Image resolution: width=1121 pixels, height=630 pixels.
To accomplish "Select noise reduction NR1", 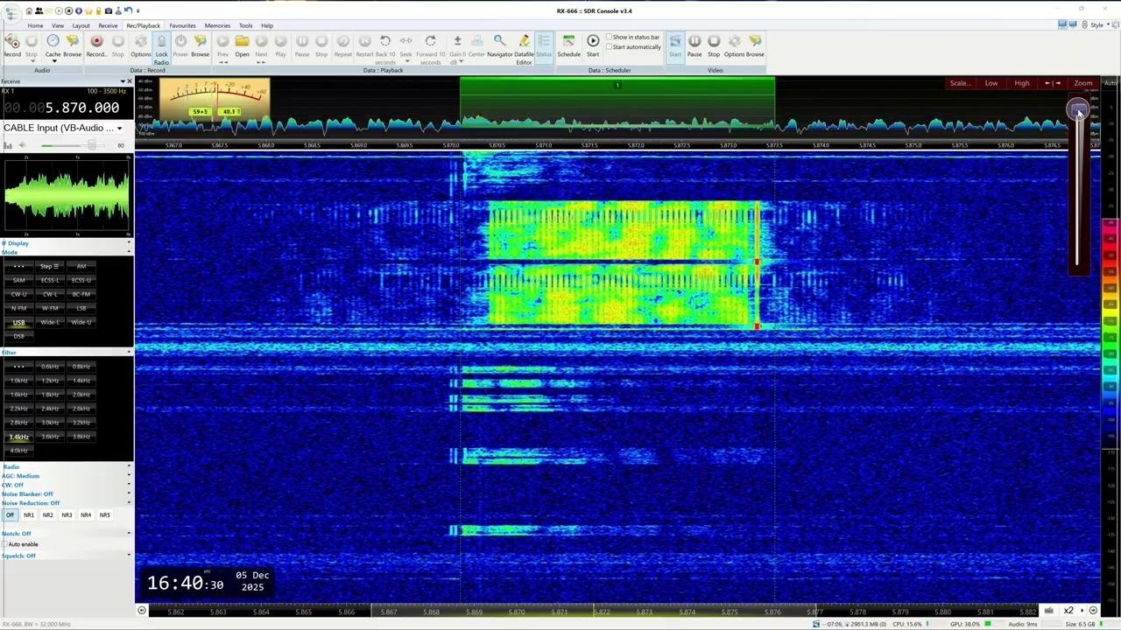I will (x=29, y=515).
